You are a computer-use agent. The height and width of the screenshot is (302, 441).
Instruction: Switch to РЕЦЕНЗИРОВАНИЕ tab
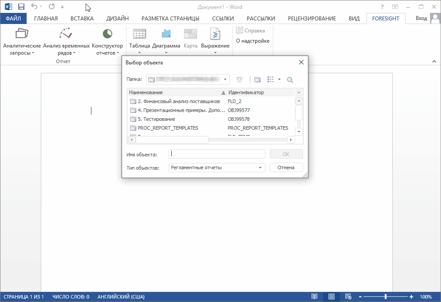pyautogui.click(x=312, y=19)
